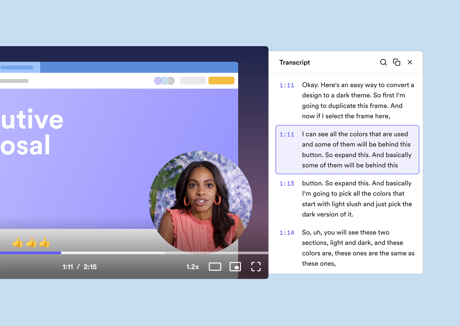Click the presenter camera bubble

(201, 202)
